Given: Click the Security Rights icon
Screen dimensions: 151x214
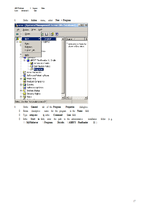Looking at the screenshot, I should pos(25,94).
